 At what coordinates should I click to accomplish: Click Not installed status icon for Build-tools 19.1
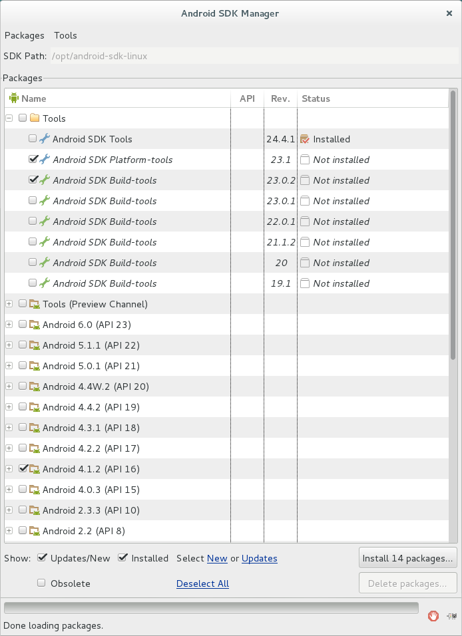tap(305, 283)
